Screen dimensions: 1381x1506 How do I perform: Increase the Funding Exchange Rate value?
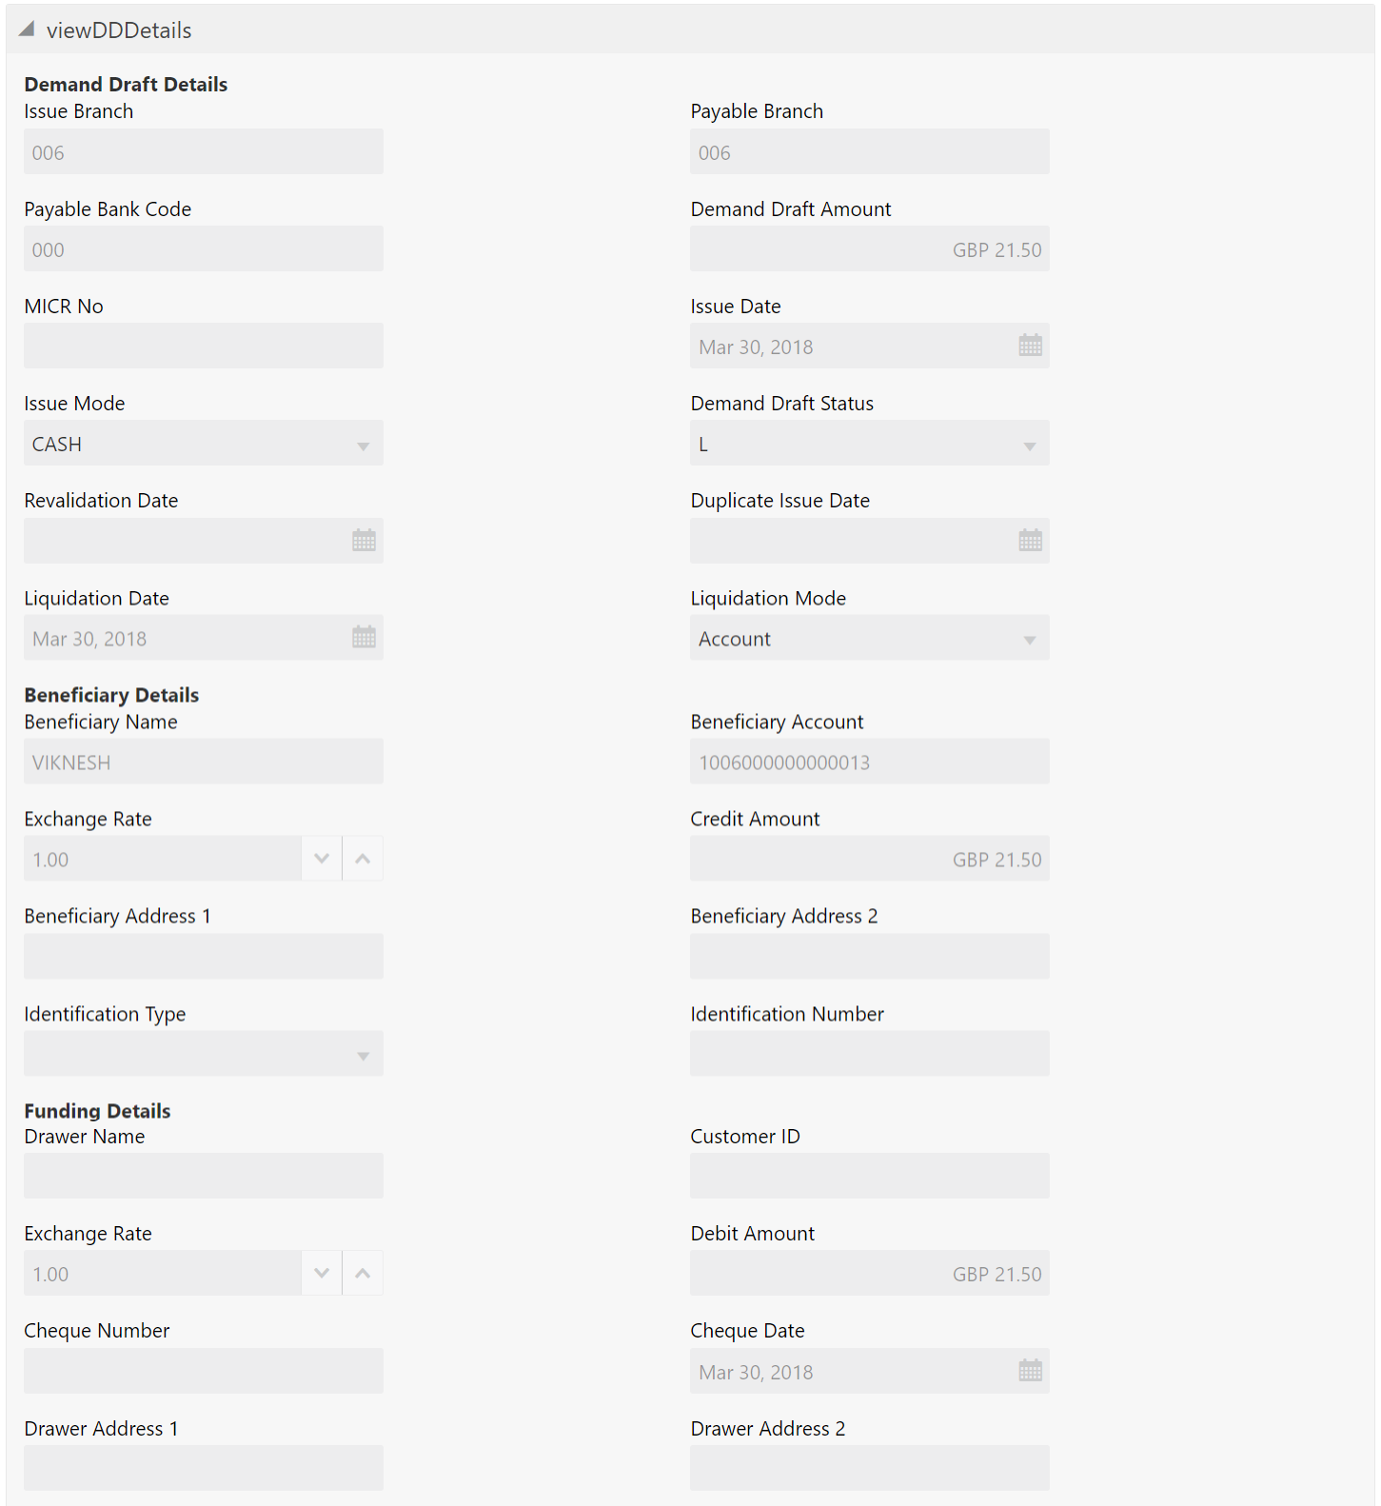point(363,1273)
